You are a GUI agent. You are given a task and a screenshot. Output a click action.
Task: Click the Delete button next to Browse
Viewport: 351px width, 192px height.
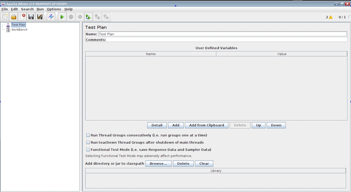click(183, 163)
